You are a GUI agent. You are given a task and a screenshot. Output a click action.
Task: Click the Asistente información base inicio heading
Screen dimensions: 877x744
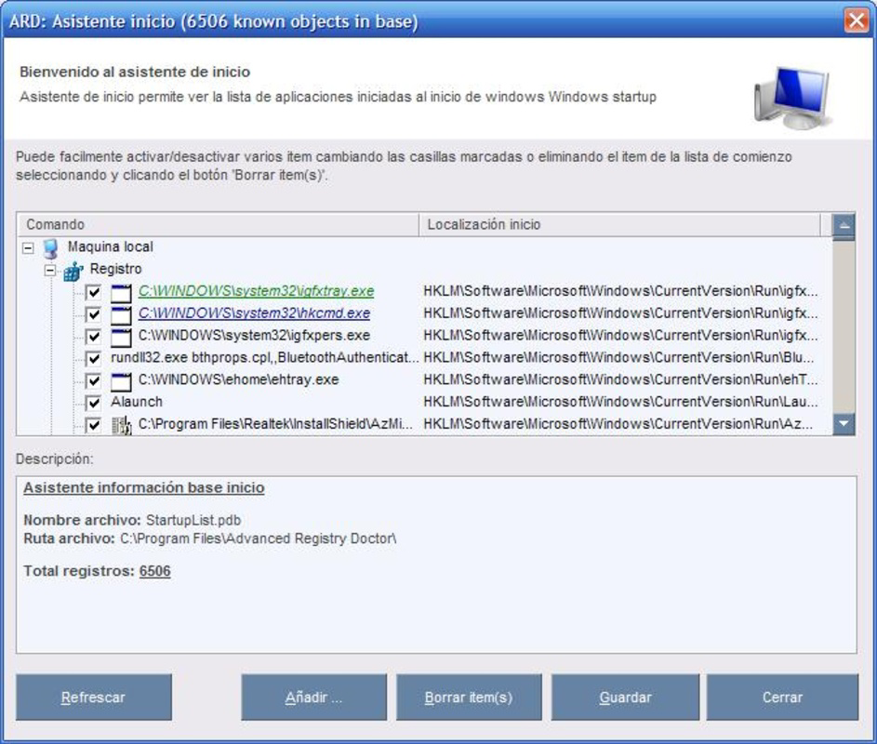point(144,488)
